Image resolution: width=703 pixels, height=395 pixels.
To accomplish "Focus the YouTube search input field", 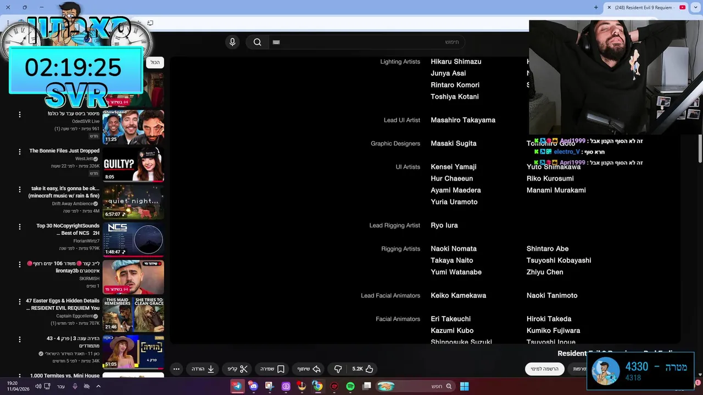I will coord(366,42).
